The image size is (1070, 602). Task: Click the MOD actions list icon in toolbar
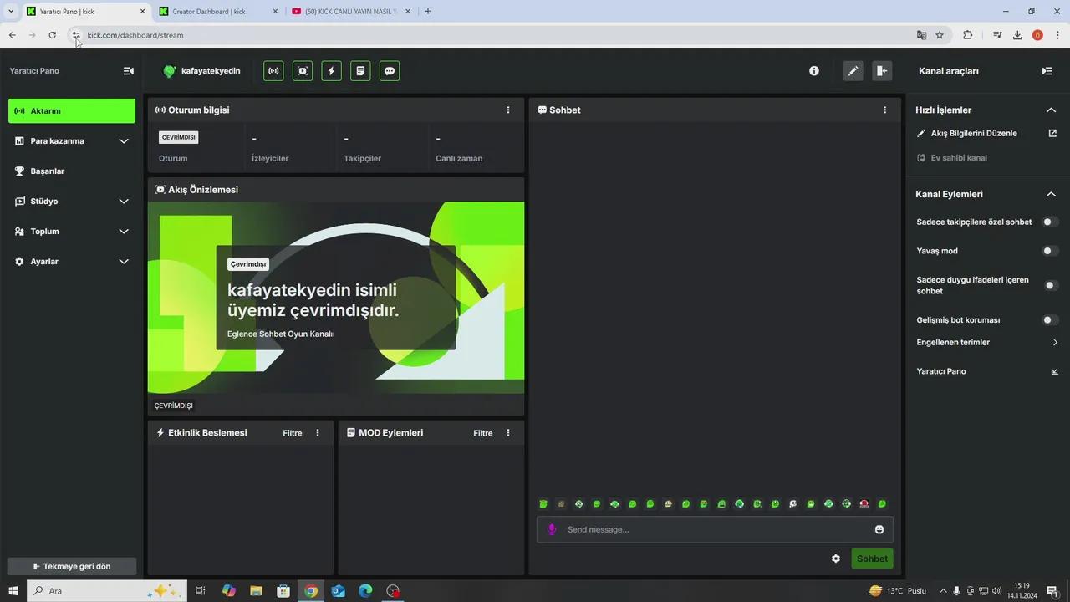click(x=359, y=70)
